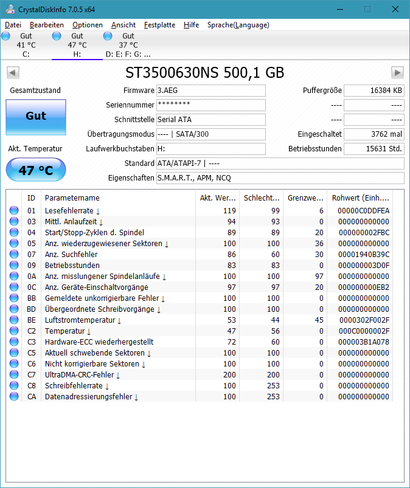Click status icon for Mittl. Anlaufzeit row

(x=14, y=221)
